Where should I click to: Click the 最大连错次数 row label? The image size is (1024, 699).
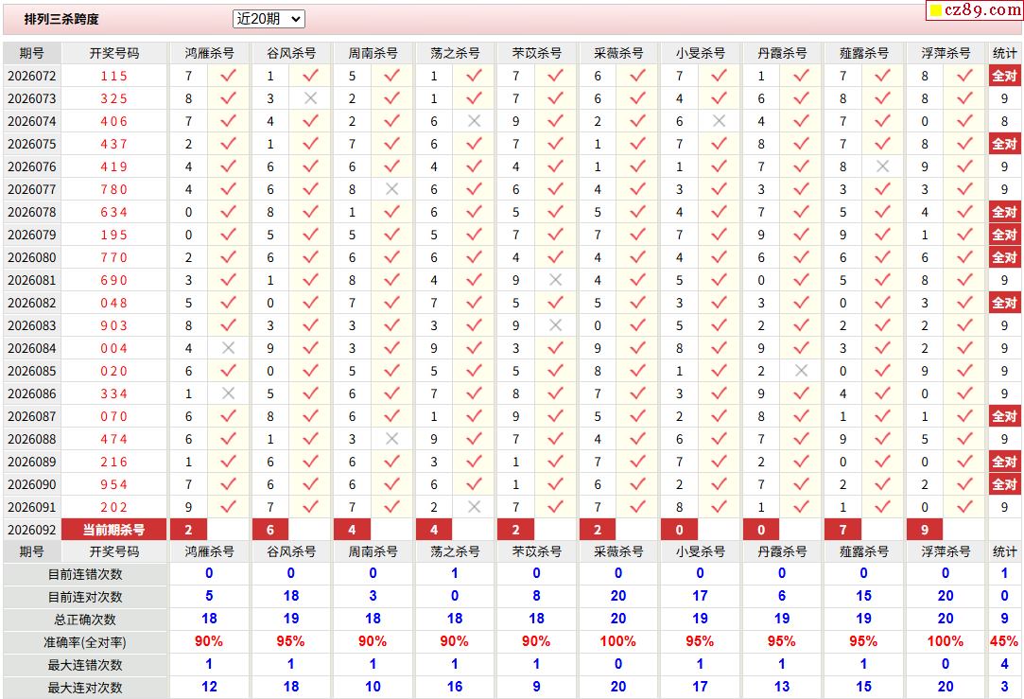[85, 665]
